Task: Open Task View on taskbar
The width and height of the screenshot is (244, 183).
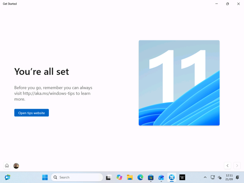Action: (109, 177)
